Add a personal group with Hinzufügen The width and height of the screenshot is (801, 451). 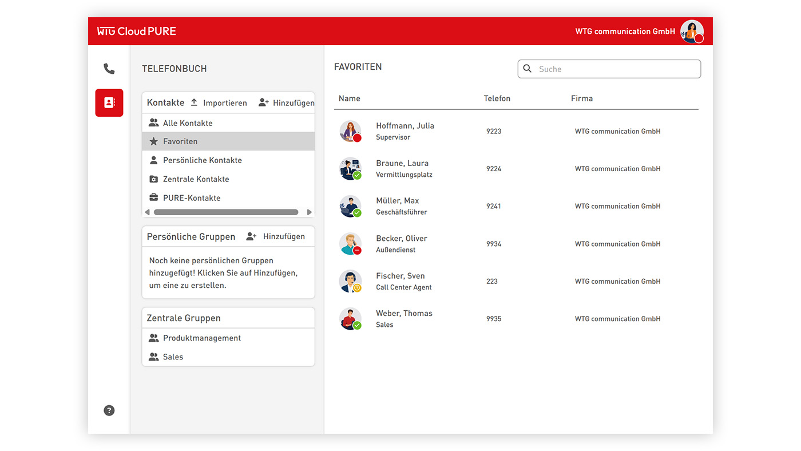tap(275, 236)
